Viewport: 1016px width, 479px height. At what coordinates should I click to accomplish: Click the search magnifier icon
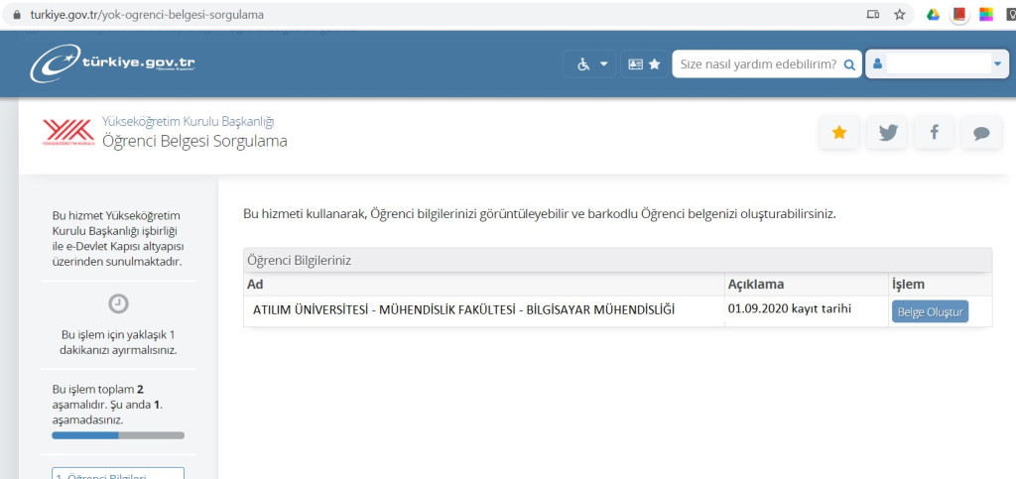[849, 64]
